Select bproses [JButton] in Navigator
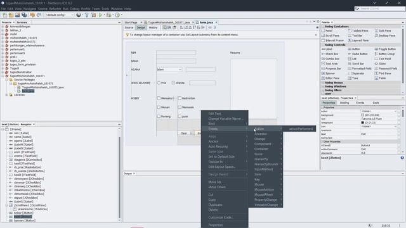The image size is (406, 228). tap(25, 220)
